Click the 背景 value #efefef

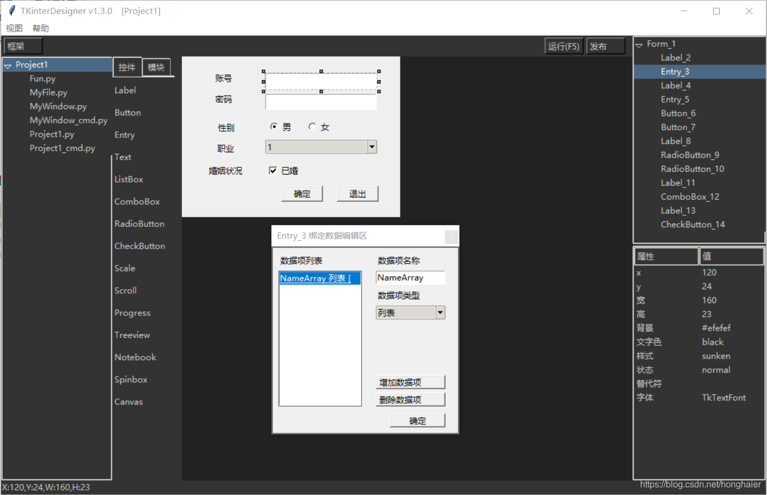(x=716, y=328)
